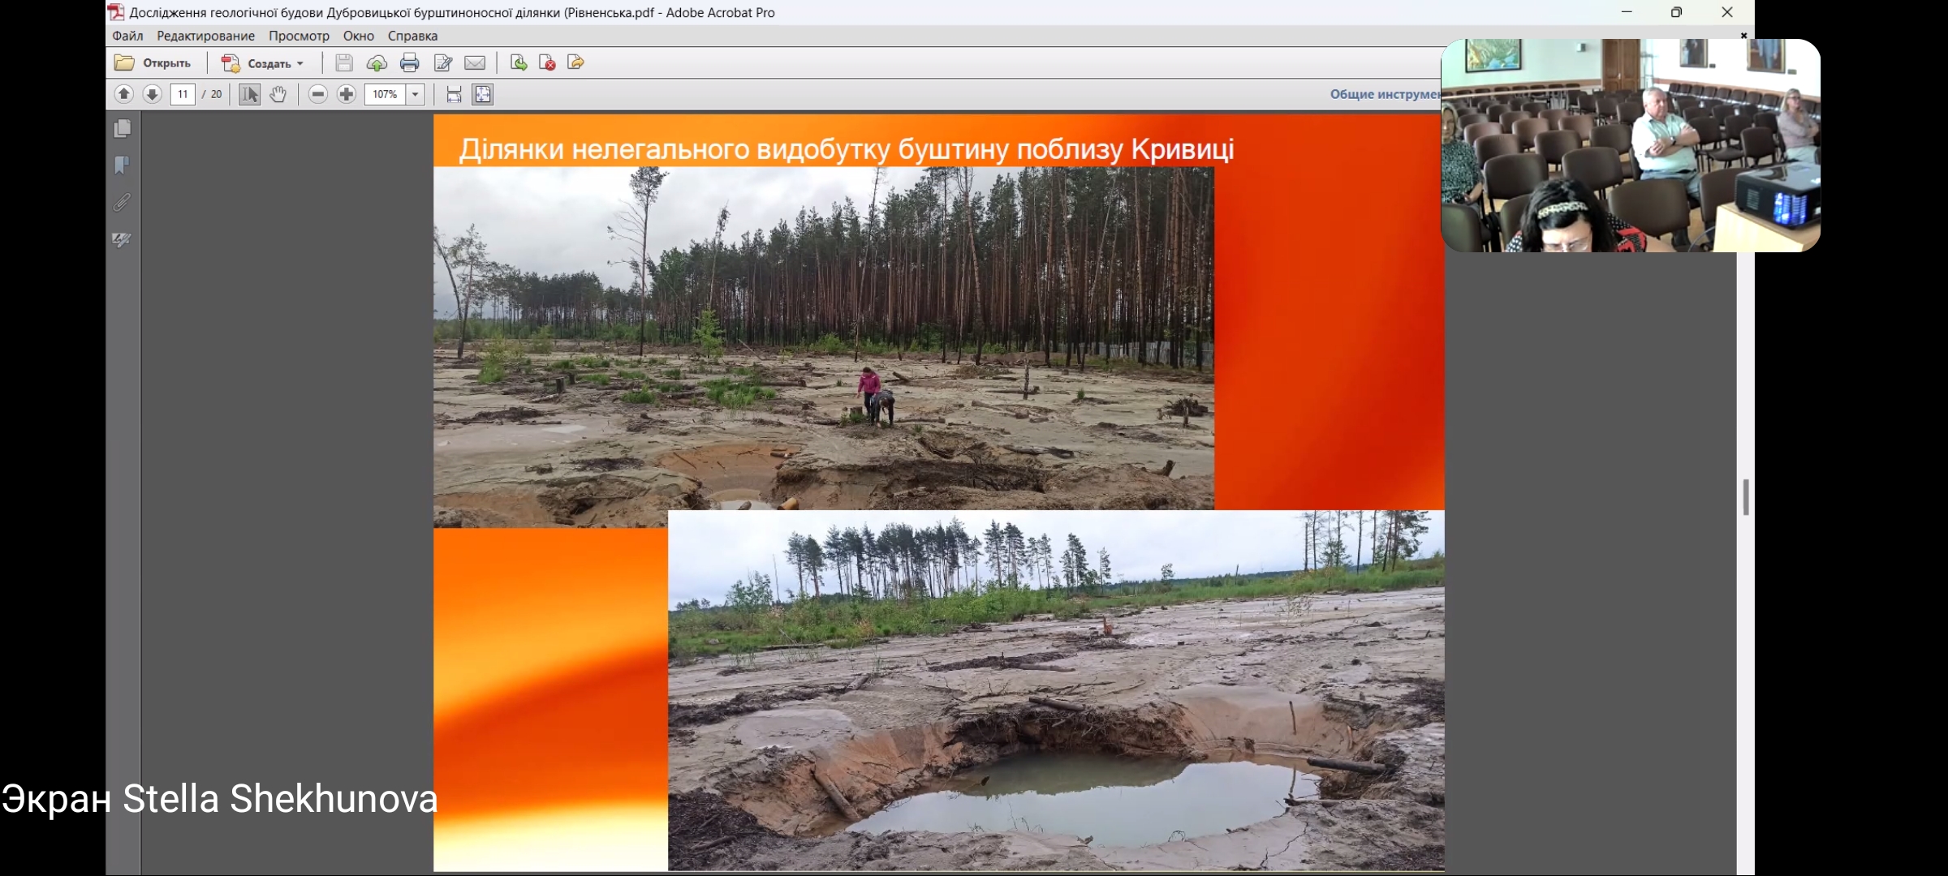Go to next page arrow

point(152,94)
